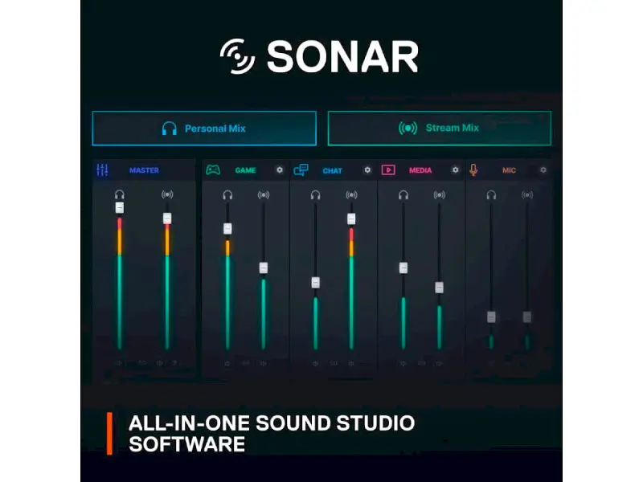Click the MASTER channel label
The image size is (643, 482).
[x=144, y=170]
